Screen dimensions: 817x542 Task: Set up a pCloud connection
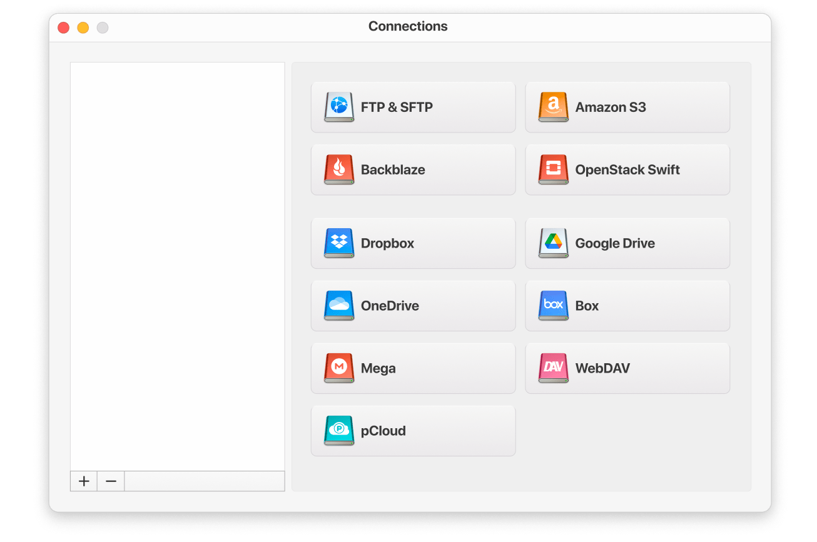(413, 431)
